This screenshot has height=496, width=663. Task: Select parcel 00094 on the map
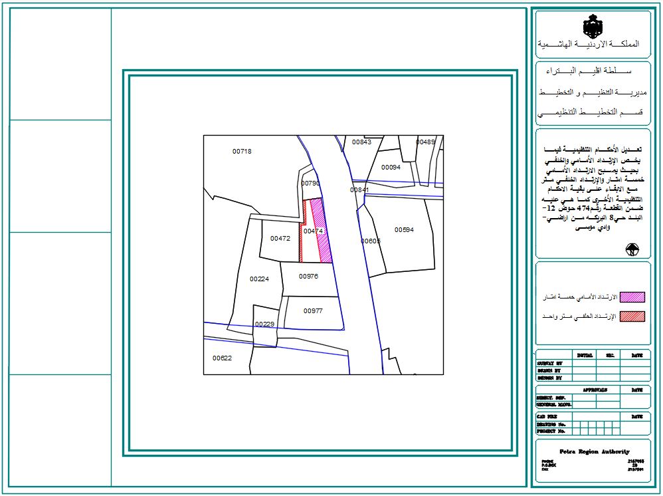[x=391, y=168]
